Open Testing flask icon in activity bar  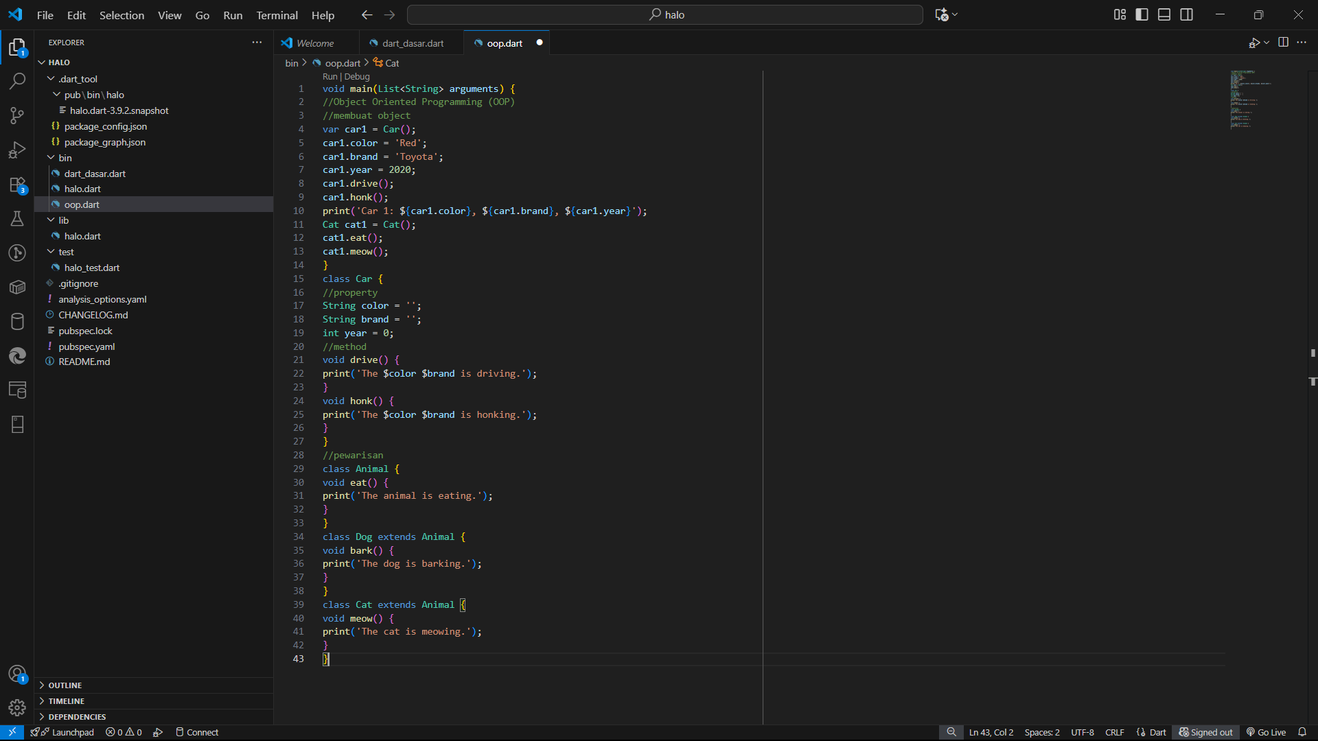(x=17, y=219)
